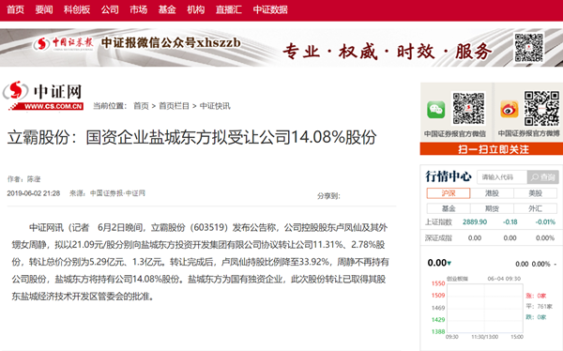Open the 科创板 menu item
Screen dimensions: 563x351
click(x=77, y=9)
